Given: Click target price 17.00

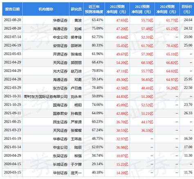Looking at the screenshot, I should (x=188, y=147).
